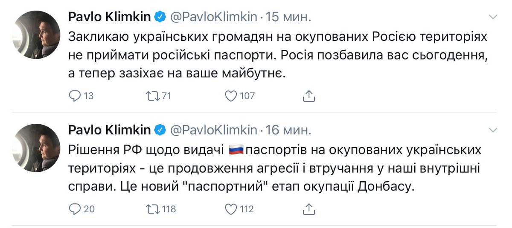The width and height of the screenshot is (512, 228).
Task: Reply to the first tweet with 13 comments
Action: [x=75, y=97]
